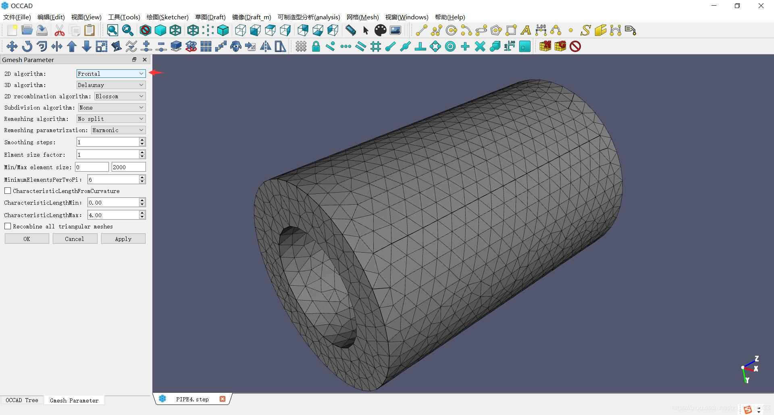774x415 pixels.
Task: Open the 网格(Mesh) menu
Action: [362, 17]
